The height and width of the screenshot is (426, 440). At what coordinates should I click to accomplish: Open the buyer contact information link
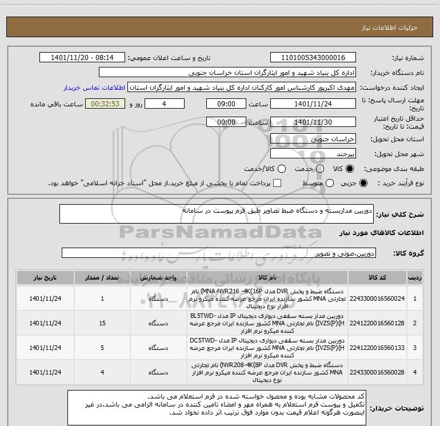(x=94, y=87)
